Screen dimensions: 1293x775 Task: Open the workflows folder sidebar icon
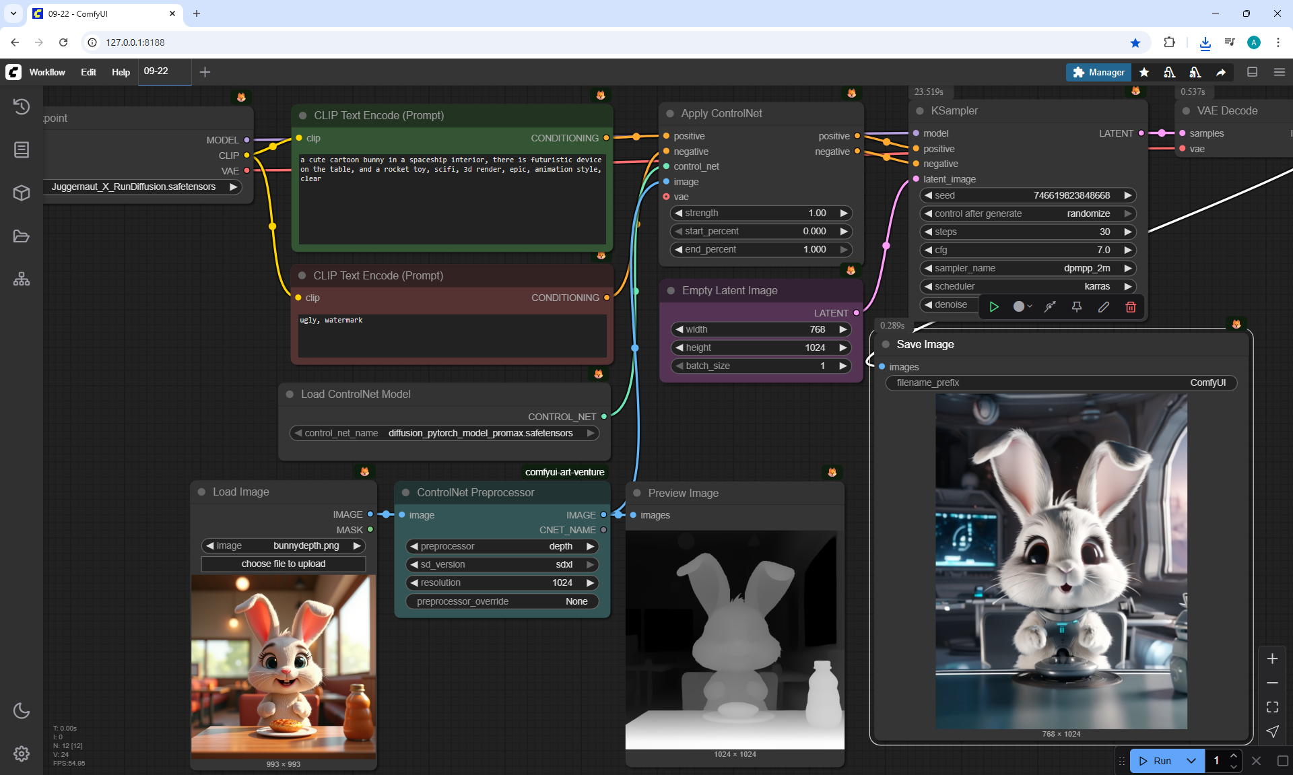pos(22,236)
